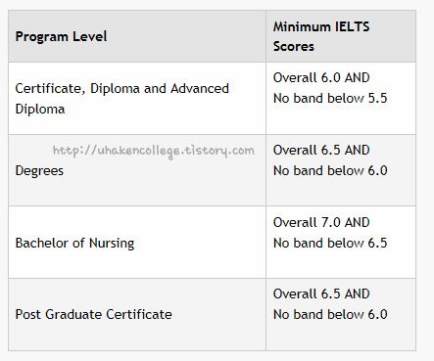Click No band below 6.0 in Post Graduate row
Screen dimensions: 434x361
click(x=330, y=314)
